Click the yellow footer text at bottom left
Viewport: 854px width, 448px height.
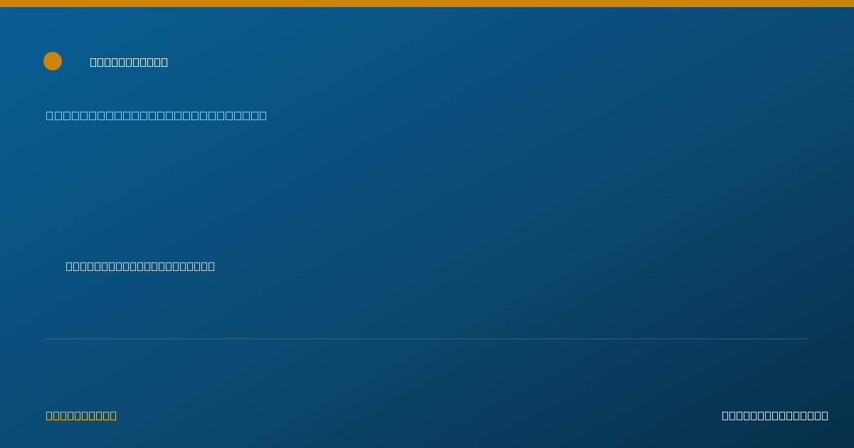(x=81, y=415)
